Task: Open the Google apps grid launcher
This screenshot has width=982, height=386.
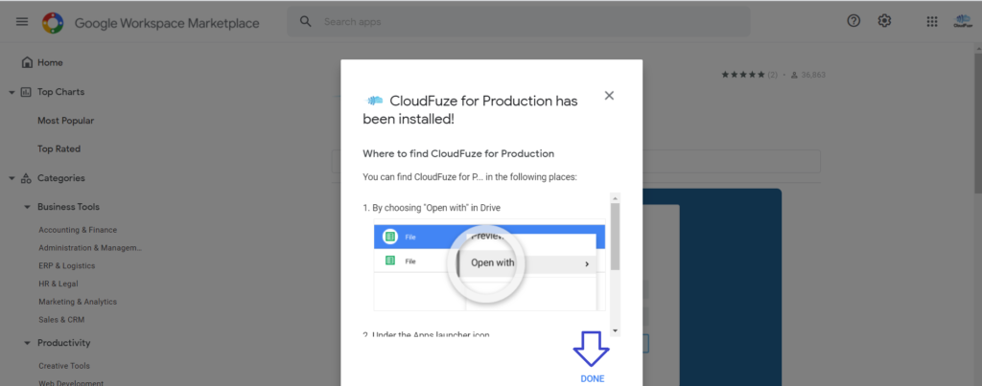Action: click(932, 22)
